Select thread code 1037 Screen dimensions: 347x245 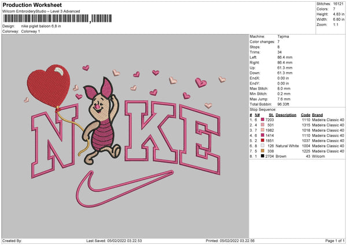(x=306, y=140)
